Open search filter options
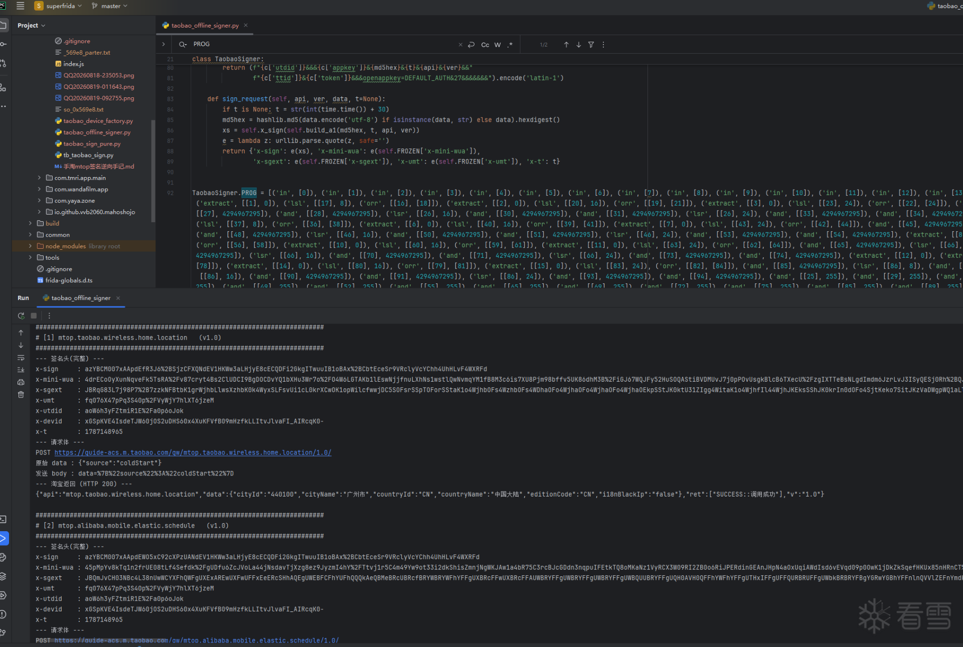This screenshot has height=647, width=963. tap(591, 45)
